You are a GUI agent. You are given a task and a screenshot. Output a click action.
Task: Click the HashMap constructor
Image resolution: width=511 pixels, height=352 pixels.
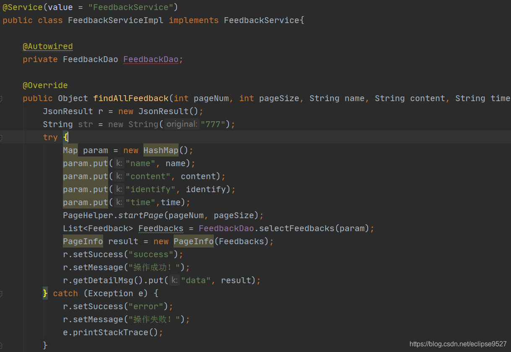pyautogui.click(x=161, y=150)
